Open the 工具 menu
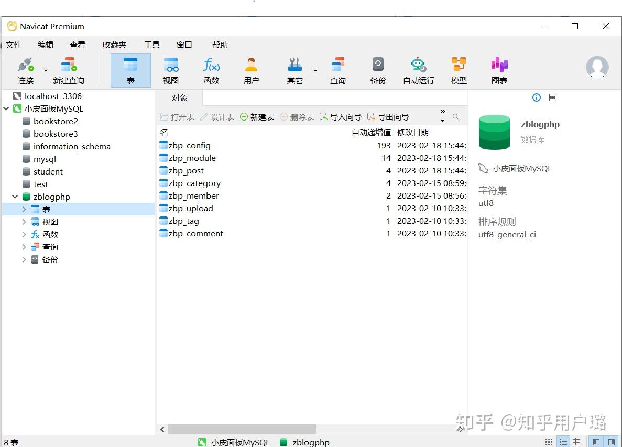 click(152, 45)
